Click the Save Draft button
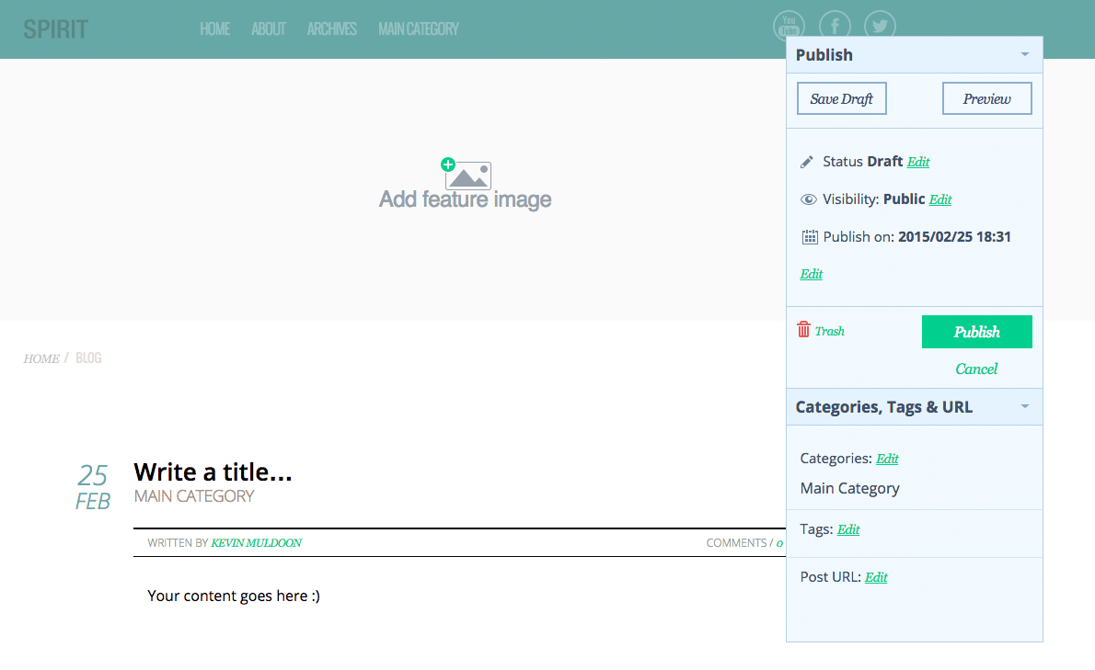This screenshot has height=670, width=1095. tap(842, 98)
